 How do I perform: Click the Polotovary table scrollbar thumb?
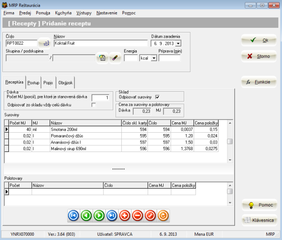230,191
